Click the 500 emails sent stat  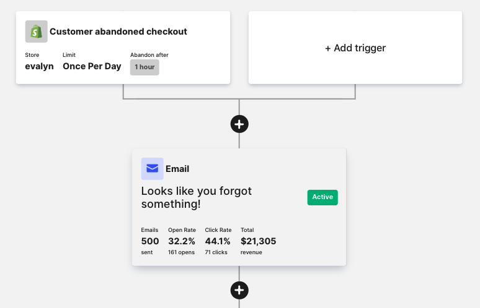[150, 241]
